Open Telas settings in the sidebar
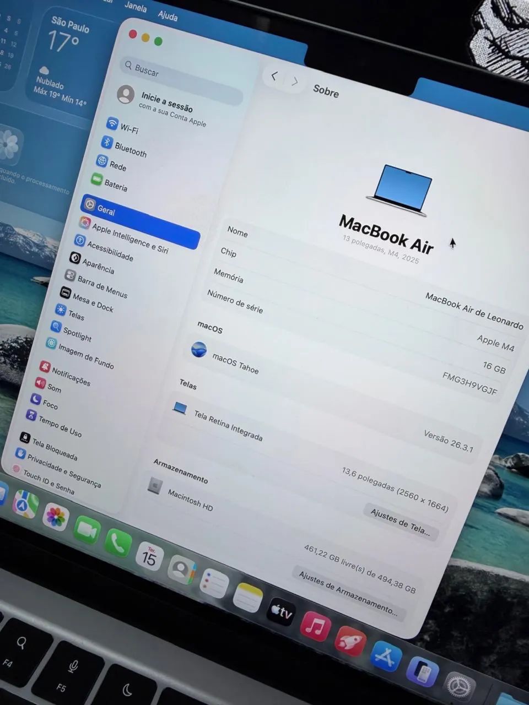 70,313
